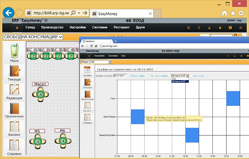This screenshot has height=159, width=249.
Task: Open Настройки menu in ERP black bar
Action: (x=78, y=27)
